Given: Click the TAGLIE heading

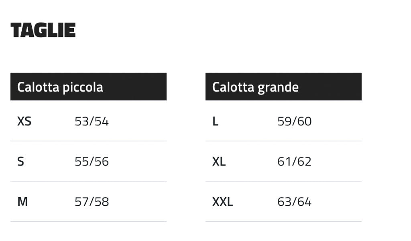Looking at the screenshot, I should [43, 31].
